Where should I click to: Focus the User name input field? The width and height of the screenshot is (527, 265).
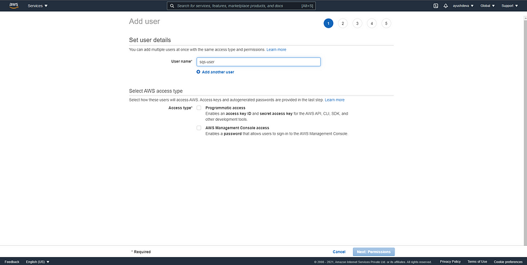(x=258, y=62)
